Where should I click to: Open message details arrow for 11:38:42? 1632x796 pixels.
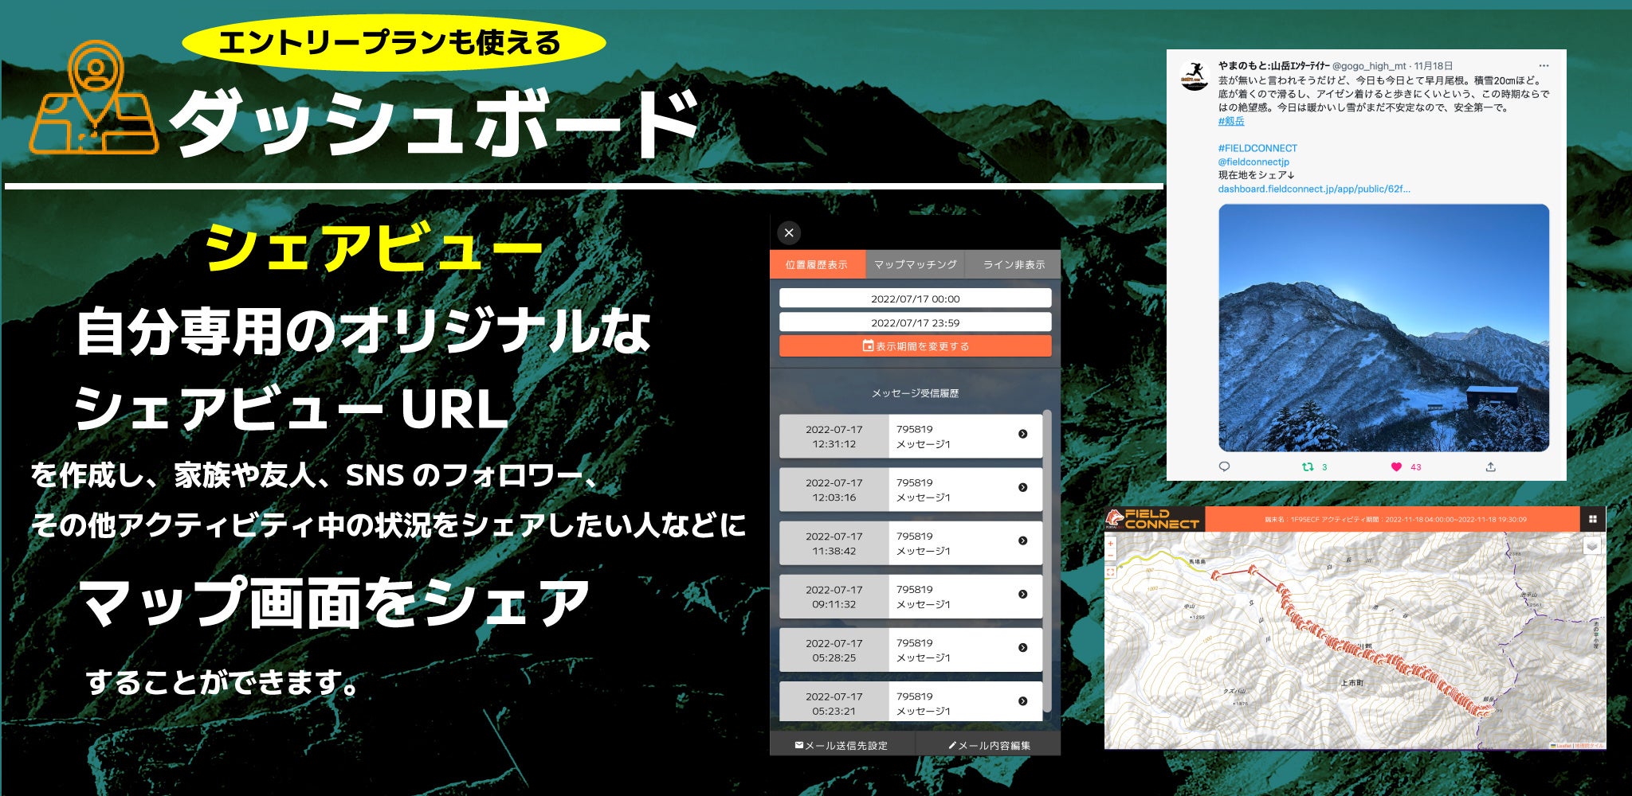[1023, 540]
